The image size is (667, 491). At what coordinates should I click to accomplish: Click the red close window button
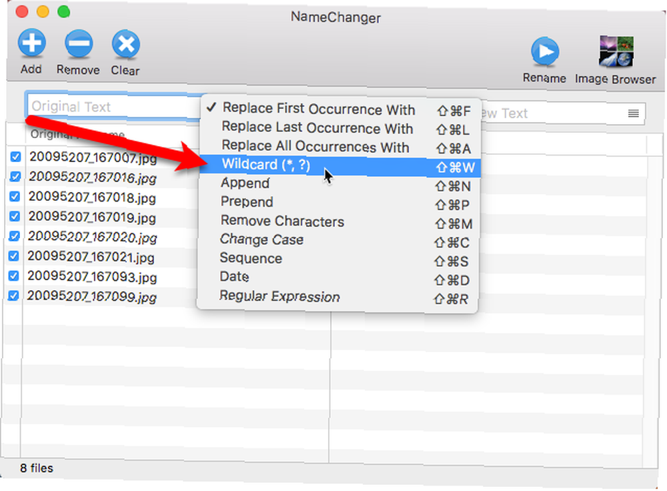click(22, 11)
